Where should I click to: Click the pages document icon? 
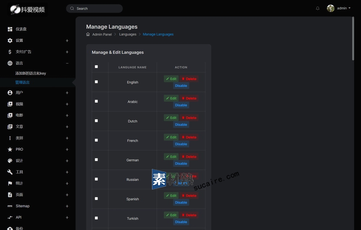(x=10, y=195)
